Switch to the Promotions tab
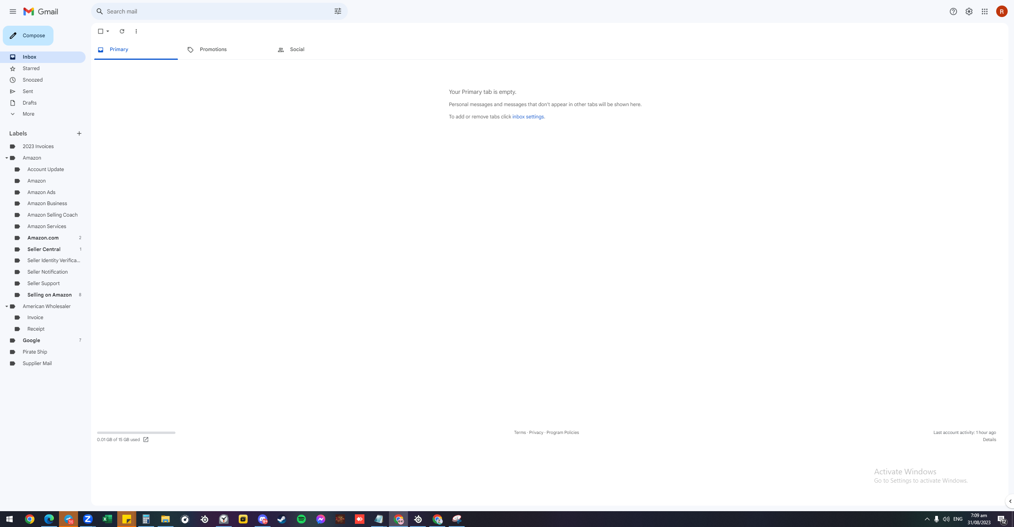The width and height of the screenshot is (1014, 527). point(226,49)
